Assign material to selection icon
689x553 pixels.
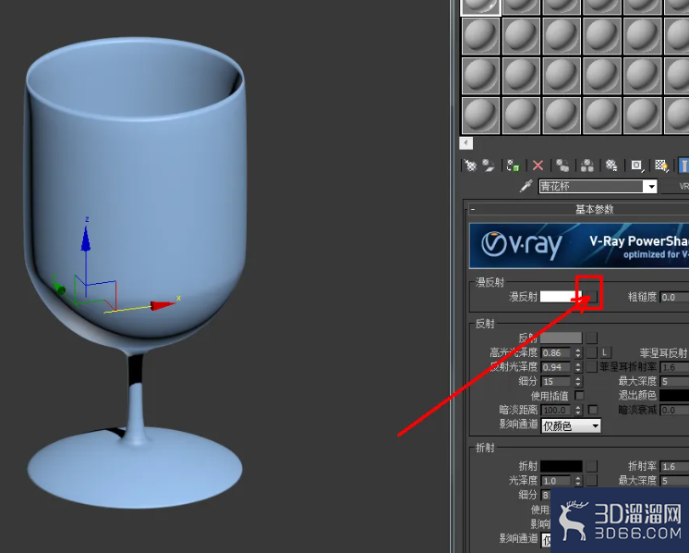click(x=513, y=166)
